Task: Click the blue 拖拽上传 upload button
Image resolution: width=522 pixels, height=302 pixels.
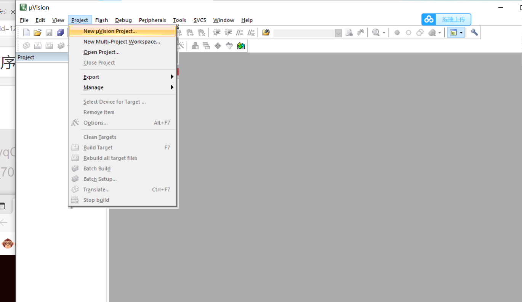Action: [446, 19]
